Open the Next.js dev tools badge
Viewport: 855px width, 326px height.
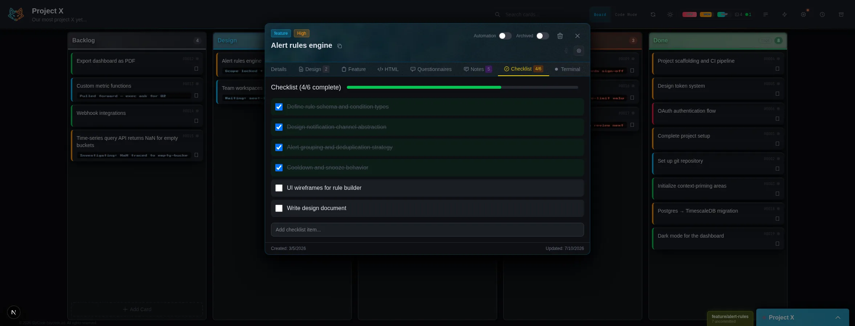(x=14, y=312)
